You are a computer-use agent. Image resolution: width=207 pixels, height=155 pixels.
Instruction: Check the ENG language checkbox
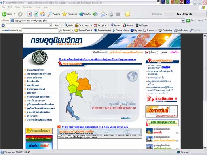pyautogui.click(x=159, y=52)
